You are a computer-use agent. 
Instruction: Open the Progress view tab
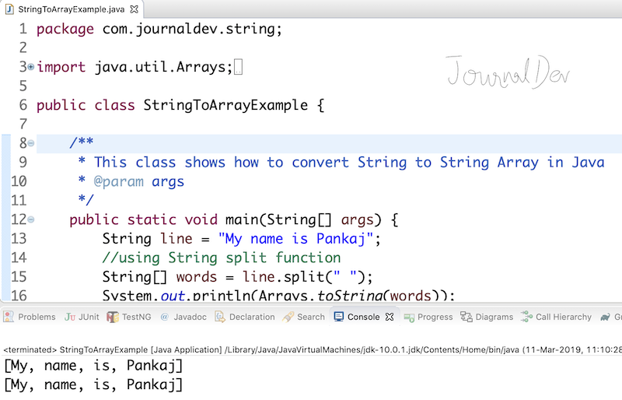(428, 317)
